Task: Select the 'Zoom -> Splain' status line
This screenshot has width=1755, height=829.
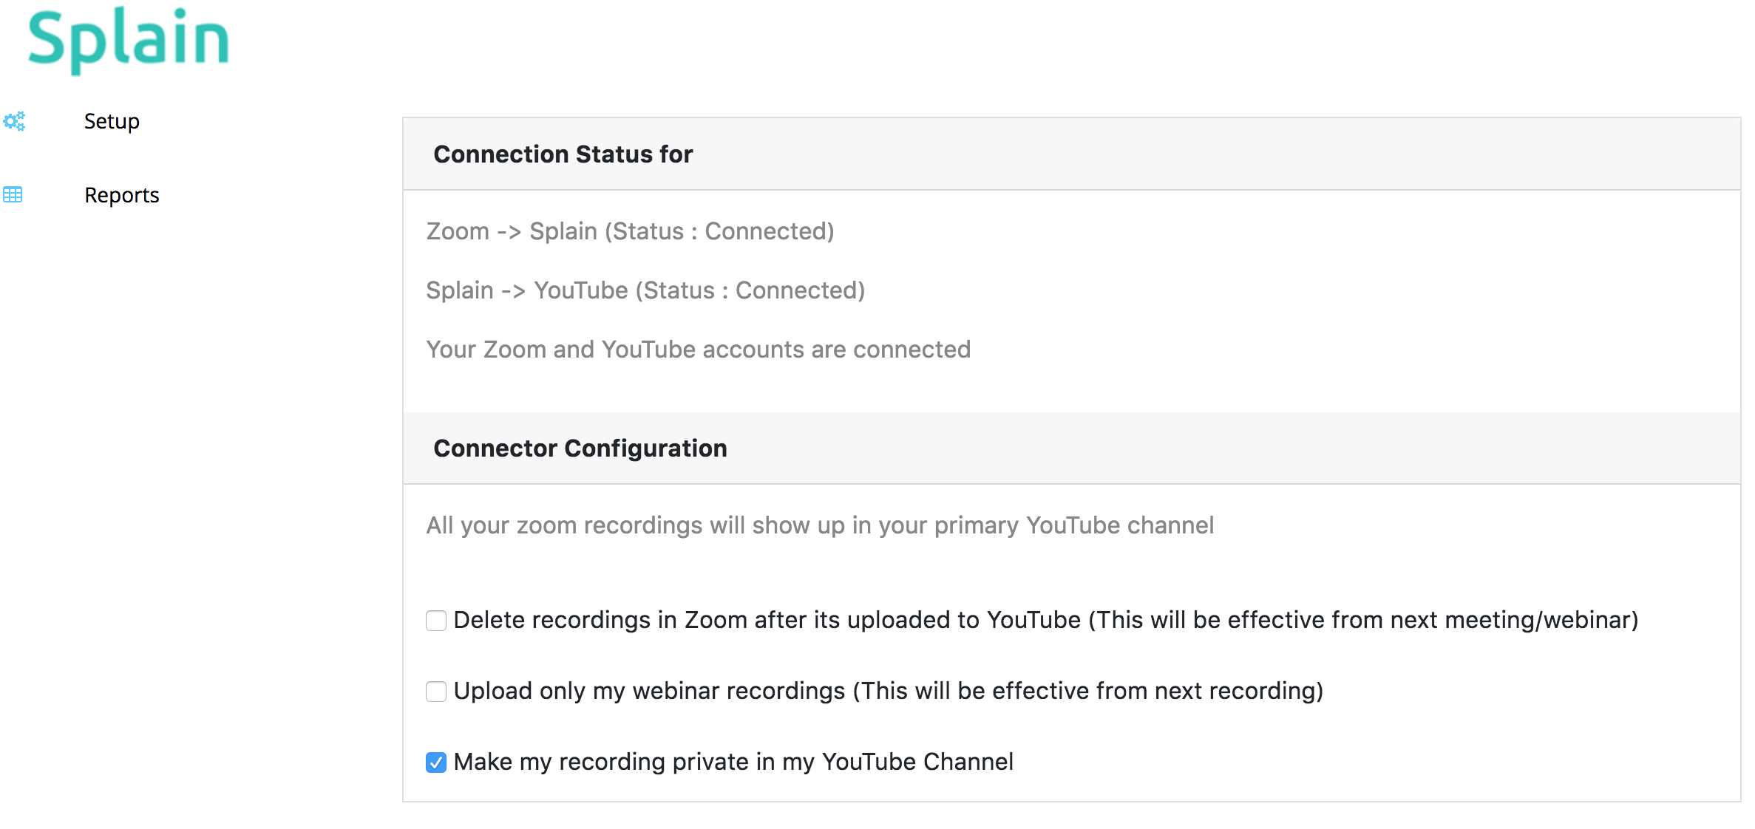Action: (629, 231)
